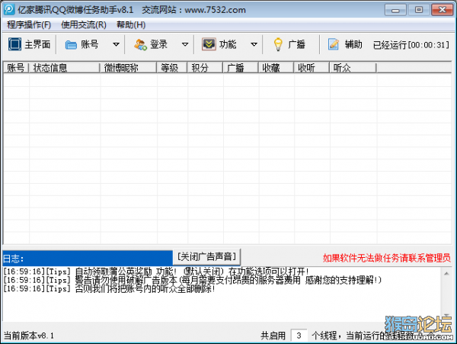
Task: Close the window
Action: (442, 10)
